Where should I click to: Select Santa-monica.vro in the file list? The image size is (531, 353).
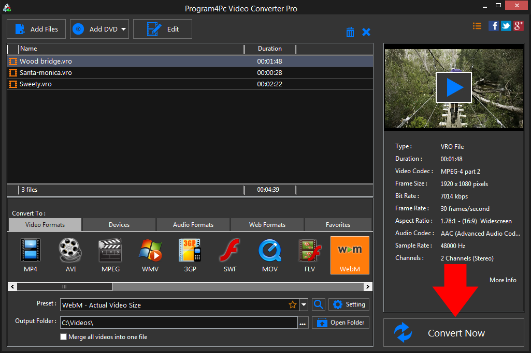pyautogui.click(x=46, y=73)
